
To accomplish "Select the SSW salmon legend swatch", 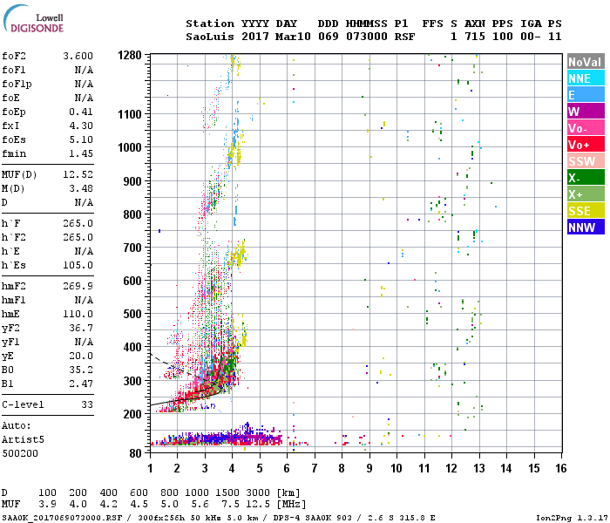I will [x=586, y=161].
